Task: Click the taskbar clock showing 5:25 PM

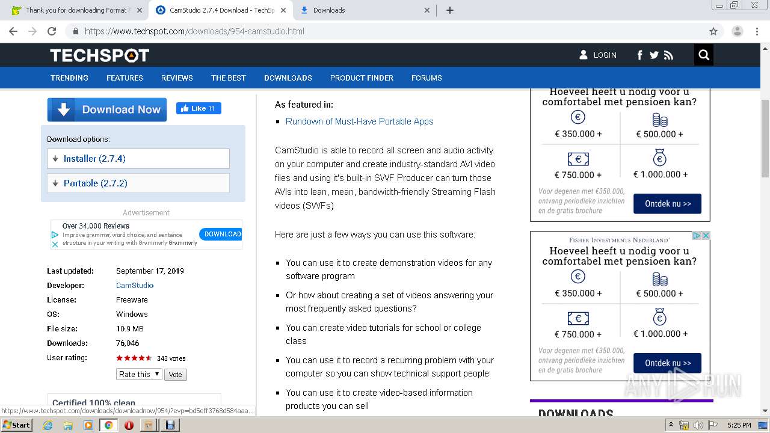Action: pyautogui.click(x=739, y=425)
